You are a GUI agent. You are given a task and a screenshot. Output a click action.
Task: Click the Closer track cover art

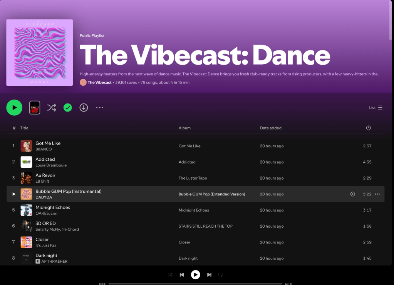coord(27,242)
